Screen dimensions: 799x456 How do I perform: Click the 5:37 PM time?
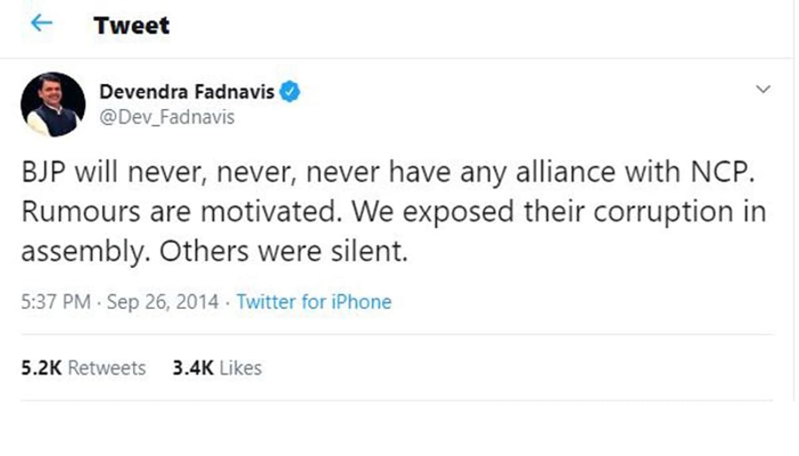click(x=56, y=302)
